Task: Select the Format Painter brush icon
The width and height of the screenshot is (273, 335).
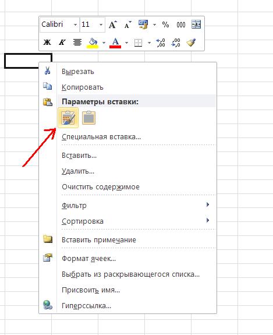Action: [x=191, y=43]
